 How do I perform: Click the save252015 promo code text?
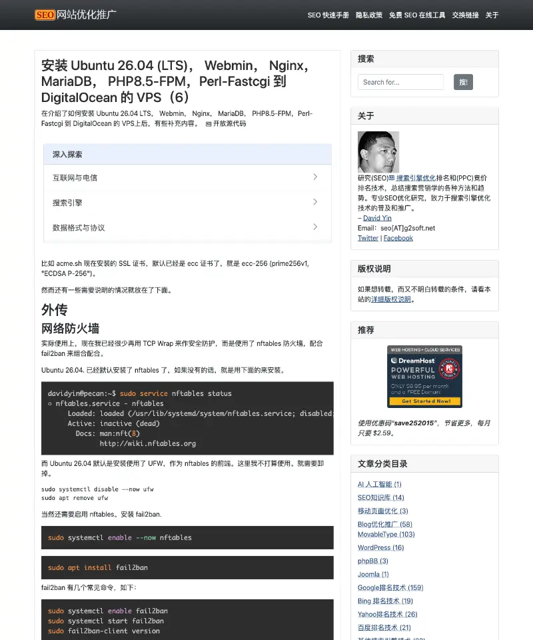416,423
